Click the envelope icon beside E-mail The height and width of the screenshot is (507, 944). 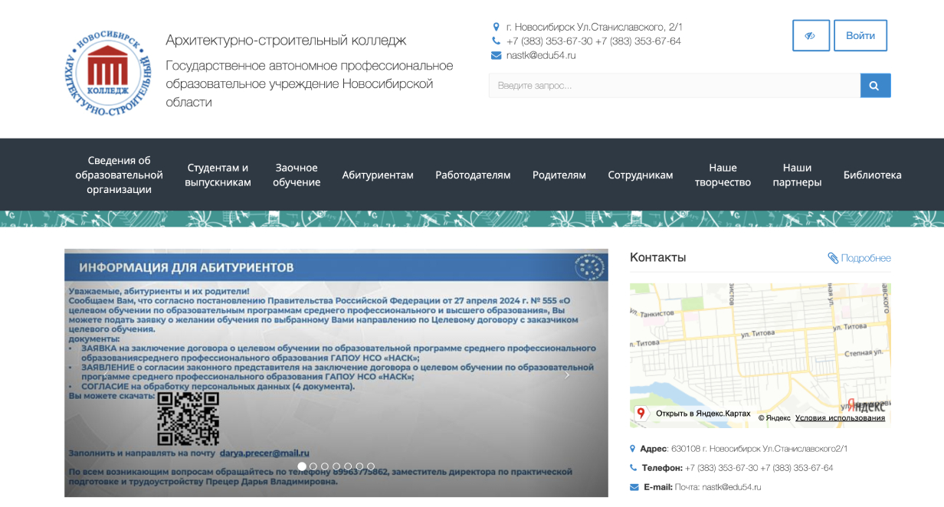pyautogui.click(x=634, y=487)
